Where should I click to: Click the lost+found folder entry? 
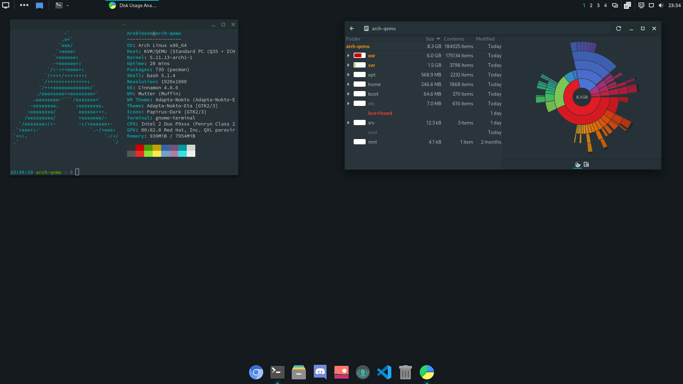(380, 113)
